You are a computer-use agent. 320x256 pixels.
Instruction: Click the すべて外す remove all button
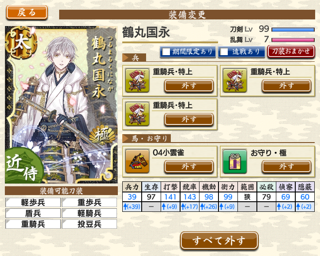tap(219, 241)
